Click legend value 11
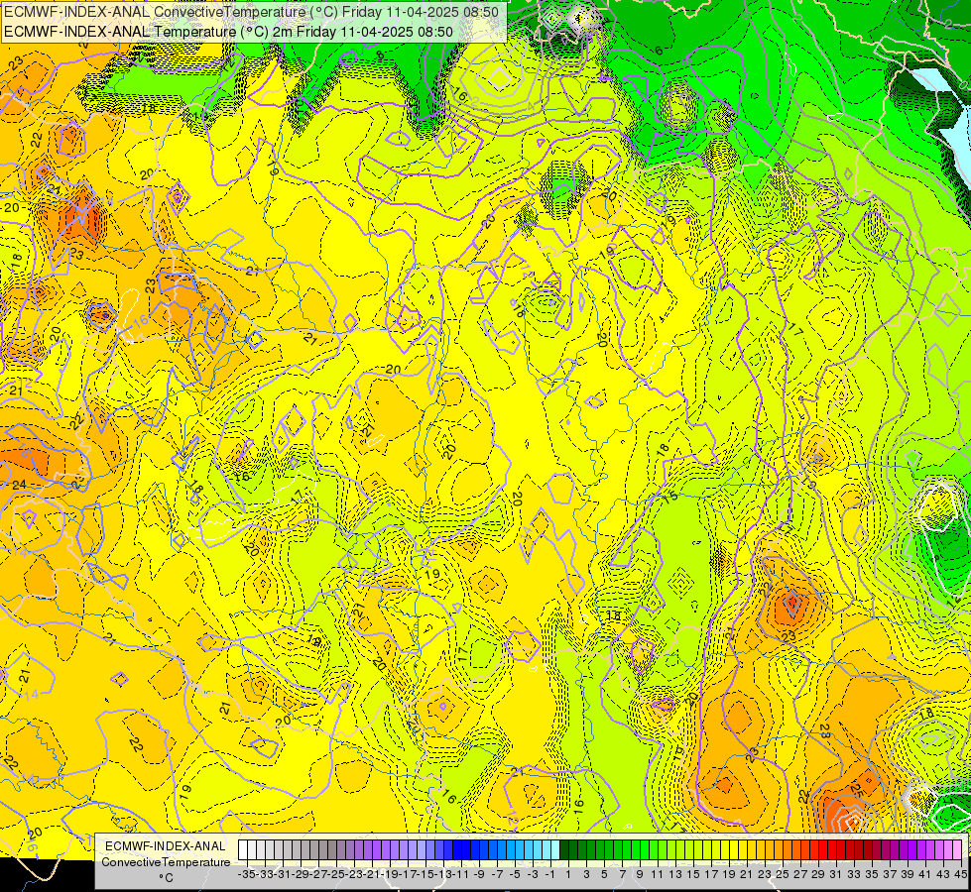The height and width of the screenshot is (892, 971). click(x=658, y=874)
